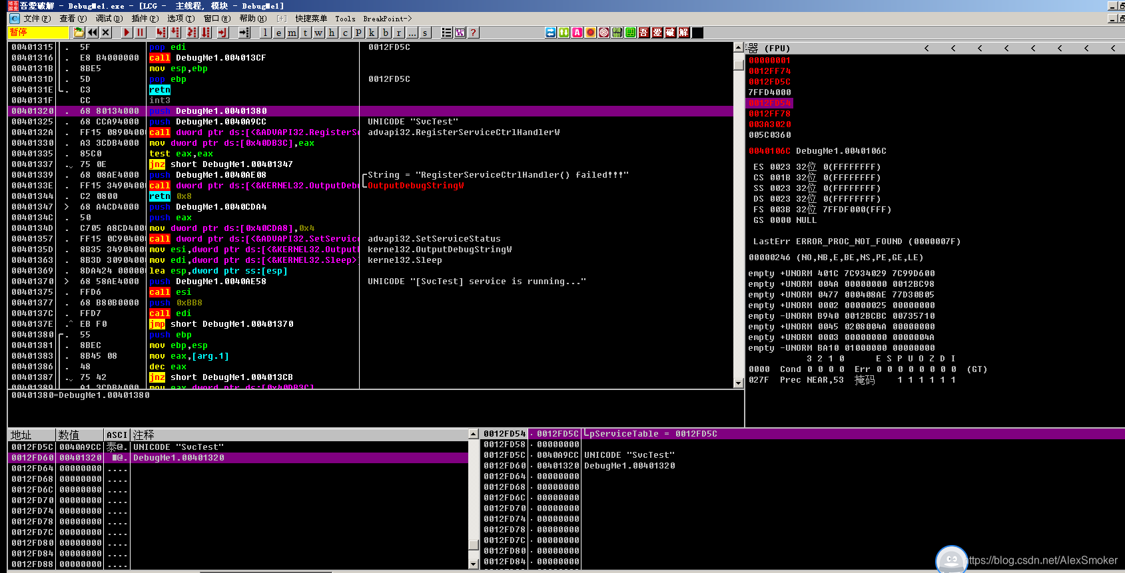This screenshot has height=573, width=1125.
Task: Click the green window-layout plugin icon
Action: [630, 32]
